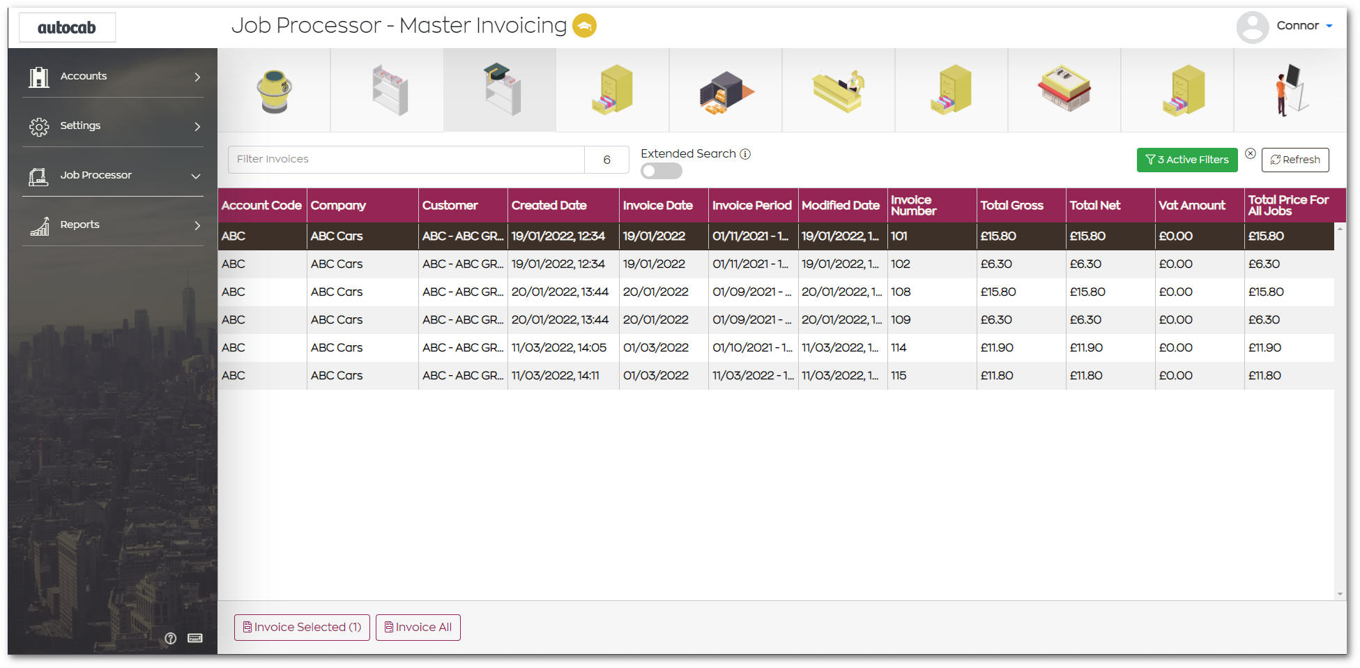Sort by Invoice Date column header

pos(664,206)
